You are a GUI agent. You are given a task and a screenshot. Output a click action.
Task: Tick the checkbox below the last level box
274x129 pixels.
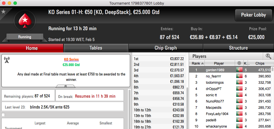pos(3,115)
